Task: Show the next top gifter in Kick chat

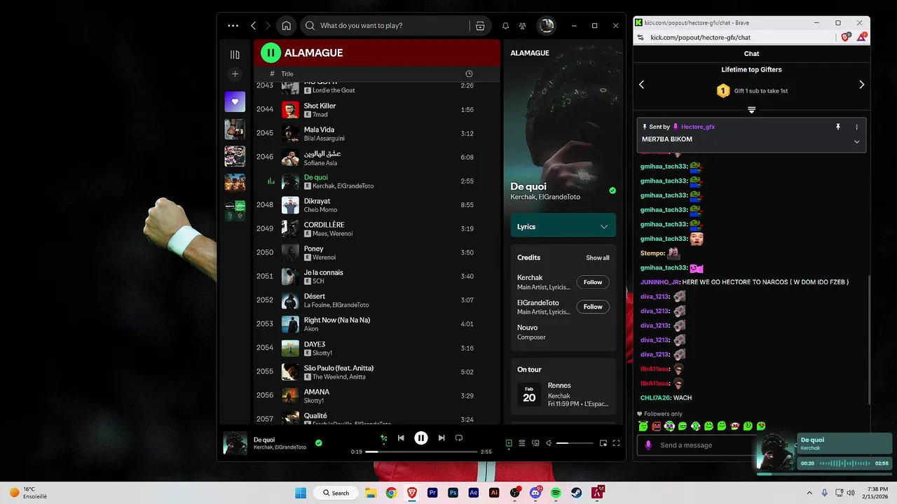Action: coord(861,85)
